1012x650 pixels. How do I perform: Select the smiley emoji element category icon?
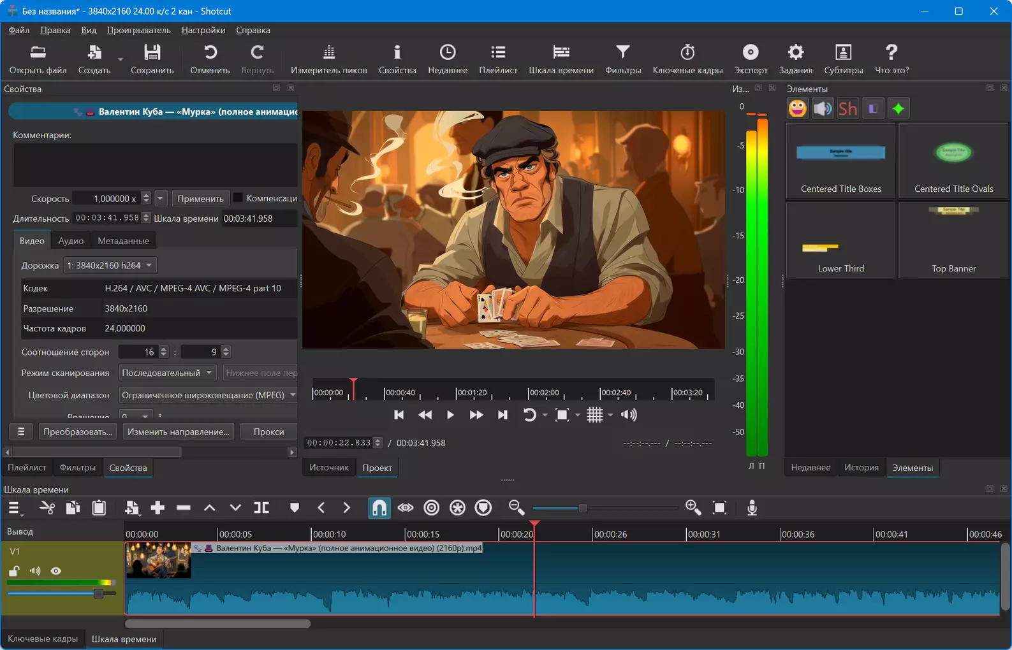pyautogui.click(x=797, y=109)
